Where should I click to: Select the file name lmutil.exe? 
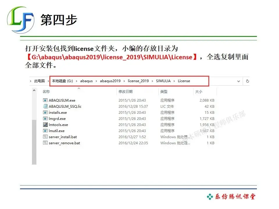point(57,131)
